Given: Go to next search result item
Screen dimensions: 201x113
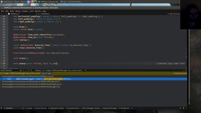Looking at the screenshot, I should pyautogui.click(x=26, y=70).
